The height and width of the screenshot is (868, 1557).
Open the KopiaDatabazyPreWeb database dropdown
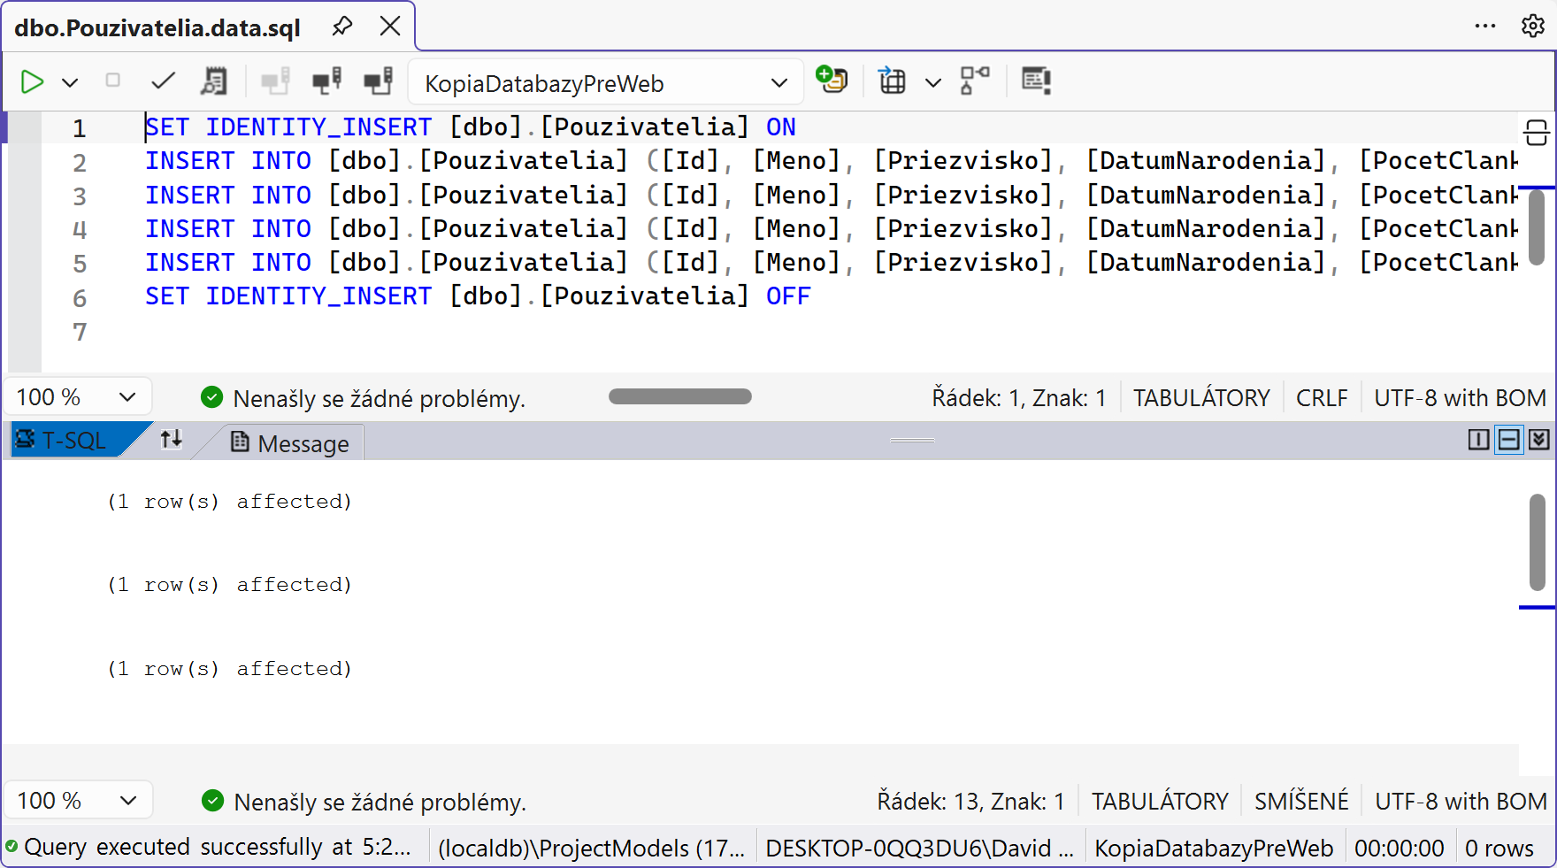pyautogui.click(x=605, y=83)
